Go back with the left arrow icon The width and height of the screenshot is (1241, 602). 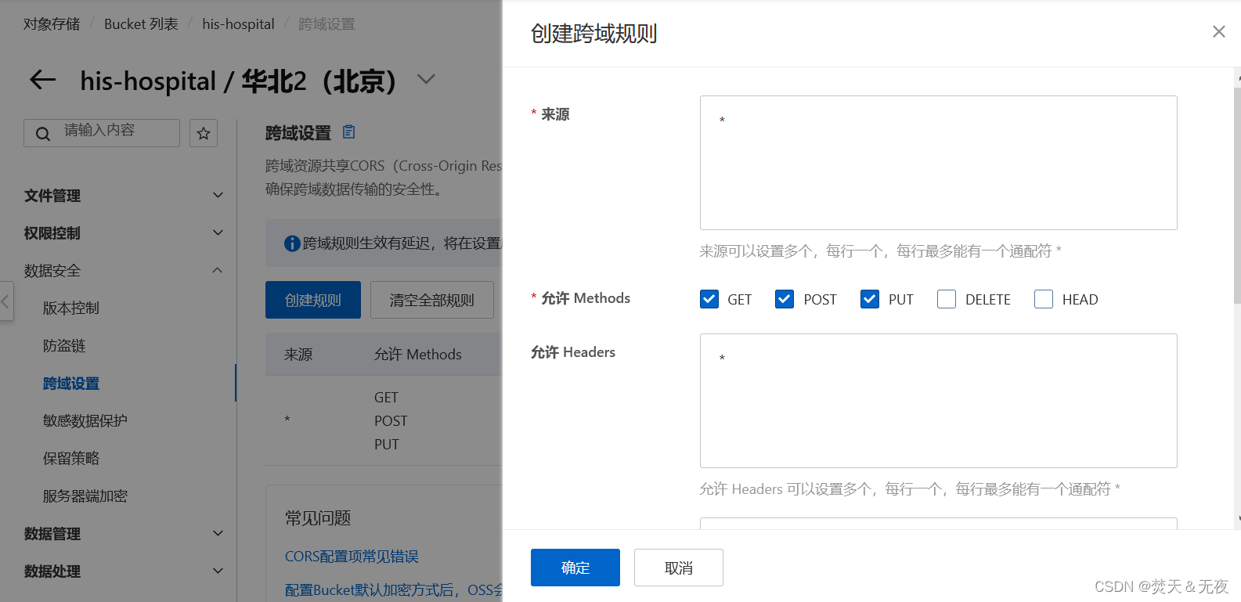42,79
